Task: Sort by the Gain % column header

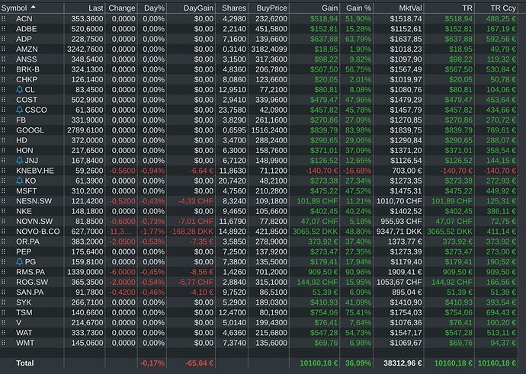Action: (x=358, y=8)
